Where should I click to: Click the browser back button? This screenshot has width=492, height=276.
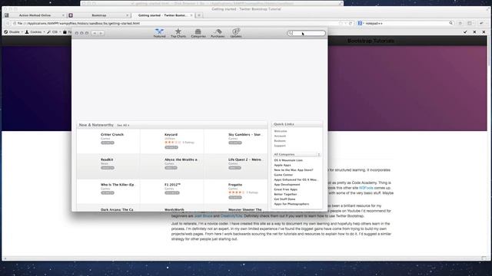(x=8, y=23)
